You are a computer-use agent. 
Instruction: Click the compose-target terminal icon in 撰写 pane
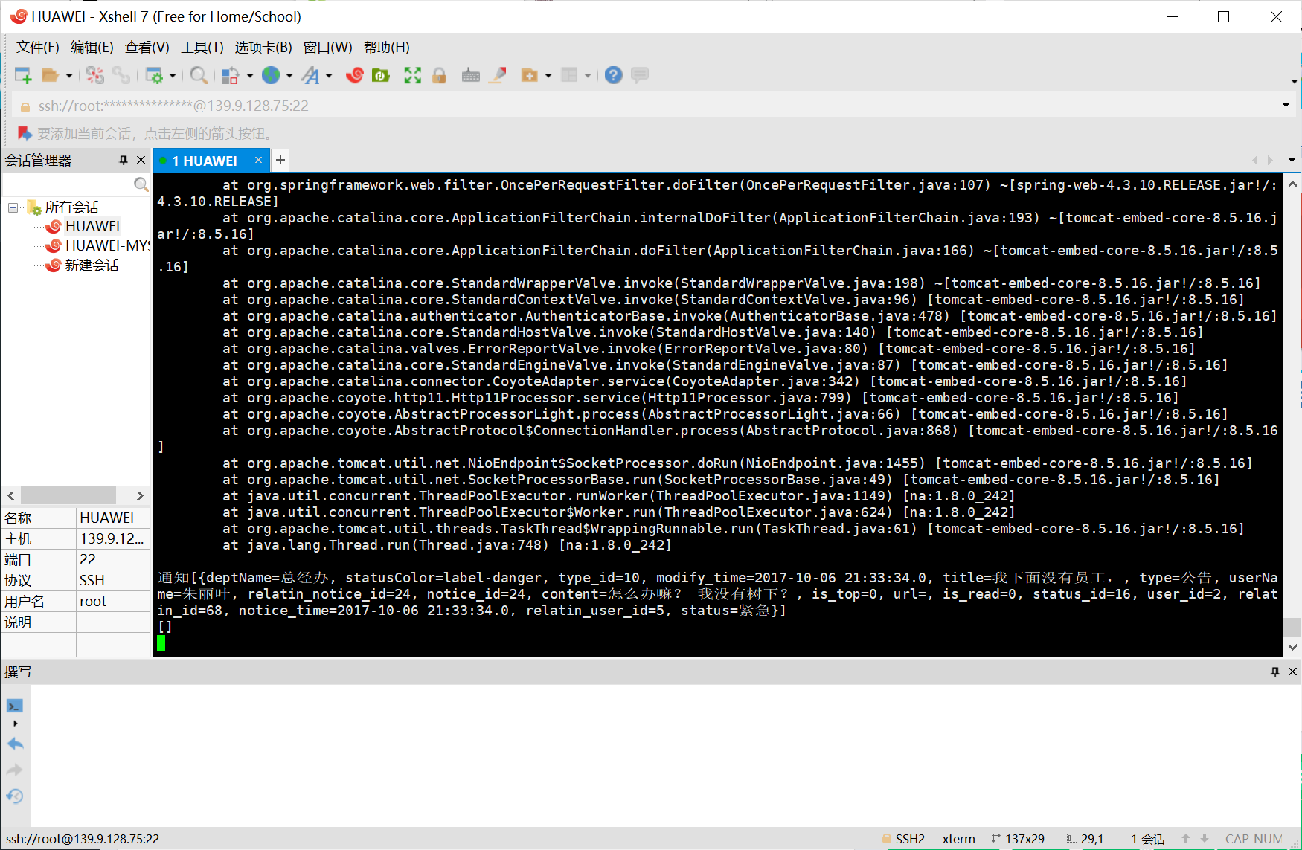15,706
